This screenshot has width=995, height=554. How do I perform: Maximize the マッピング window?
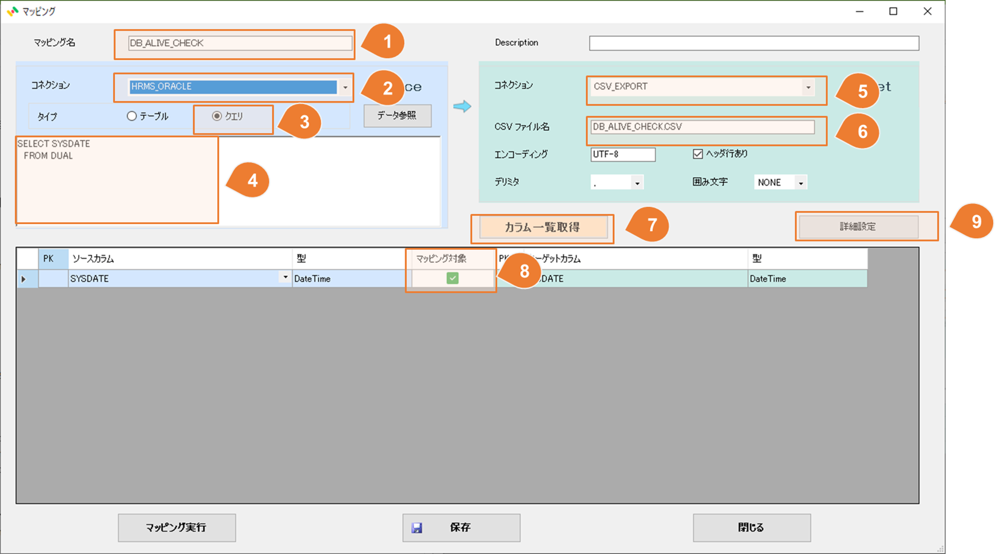893,11
